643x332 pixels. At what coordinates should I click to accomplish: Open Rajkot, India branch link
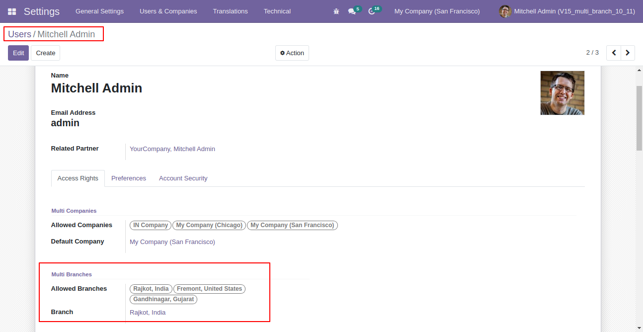(x=148, y=313)
